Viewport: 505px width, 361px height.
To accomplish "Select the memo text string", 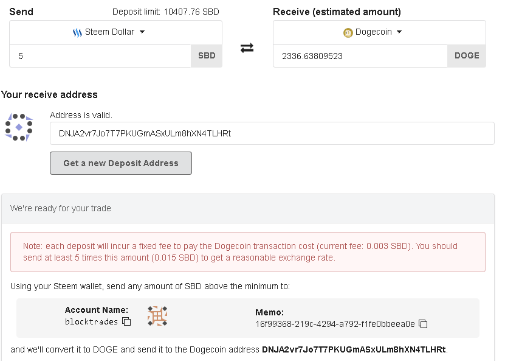I will [x=335, y=324].
